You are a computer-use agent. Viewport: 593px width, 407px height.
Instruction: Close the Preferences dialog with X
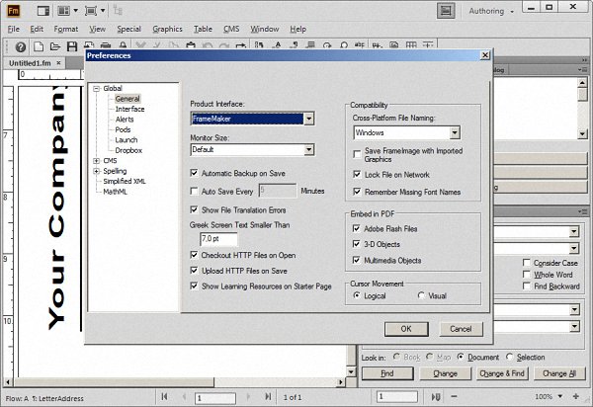tap(485, 56)
